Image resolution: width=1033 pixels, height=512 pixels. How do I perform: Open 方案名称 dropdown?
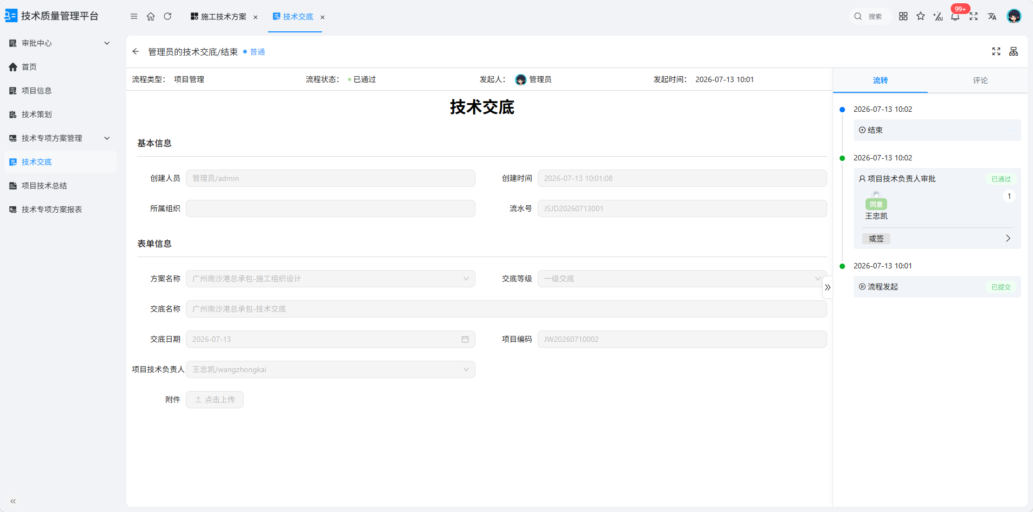(x=331, y=279)
